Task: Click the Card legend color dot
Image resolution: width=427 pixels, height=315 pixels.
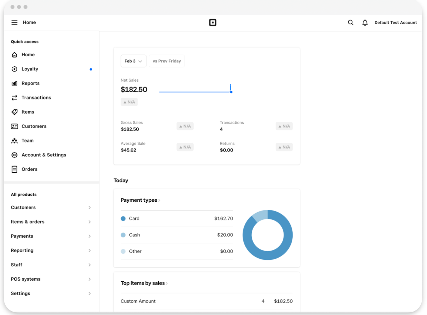Action: click(123, 218)
